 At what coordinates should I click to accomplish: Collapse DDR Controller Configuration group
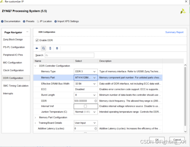35,66
